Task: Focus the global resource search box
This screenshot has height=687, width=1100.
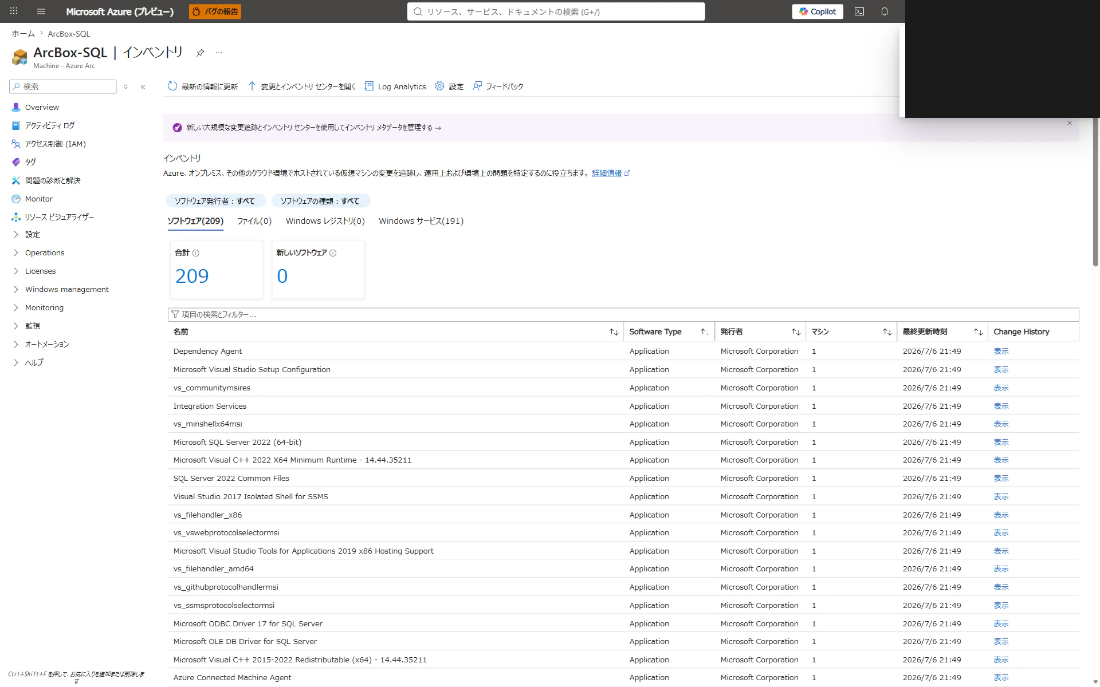Action: click(556, 11)
